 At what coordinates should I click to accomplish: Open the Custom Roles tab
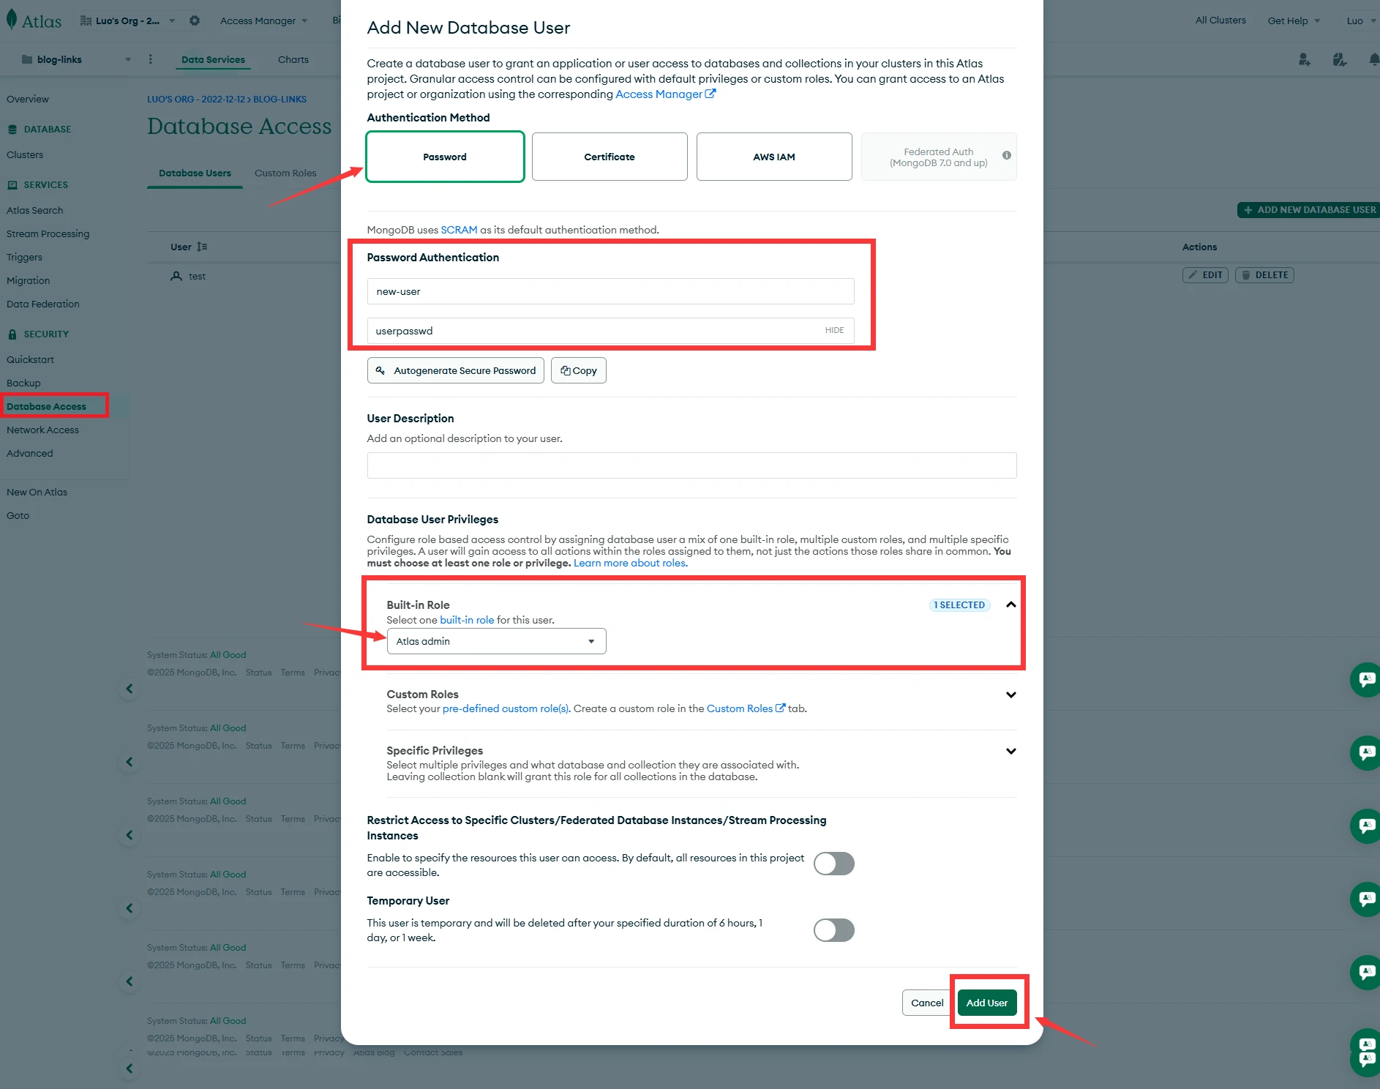click(285, 173)
